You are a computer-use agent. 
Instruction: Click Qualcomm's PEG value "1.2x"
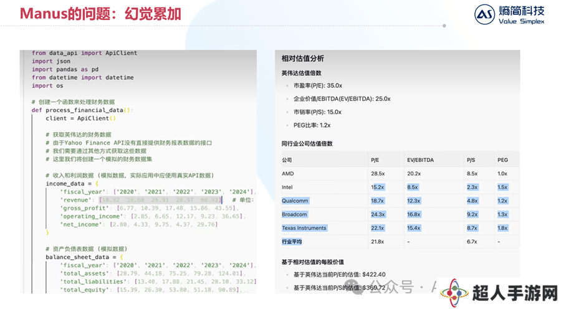(502, 201)
